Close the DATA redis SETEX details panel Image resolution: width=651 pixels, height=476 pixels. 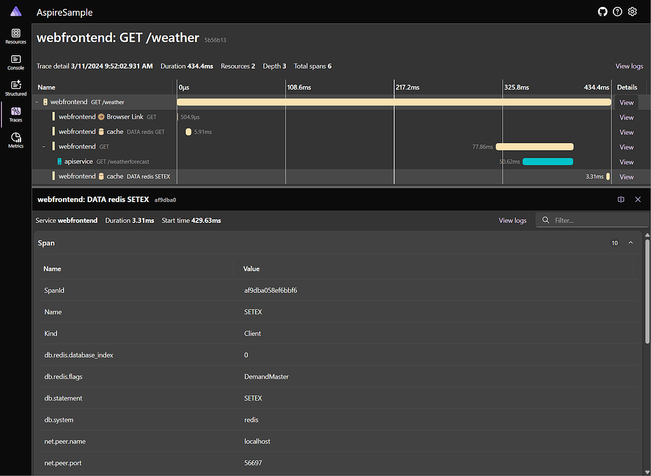(x=638, y=199)
